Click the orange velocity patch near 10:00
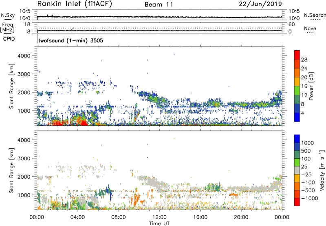This screenshot has height=226, width=326. (x=137, y=198)
